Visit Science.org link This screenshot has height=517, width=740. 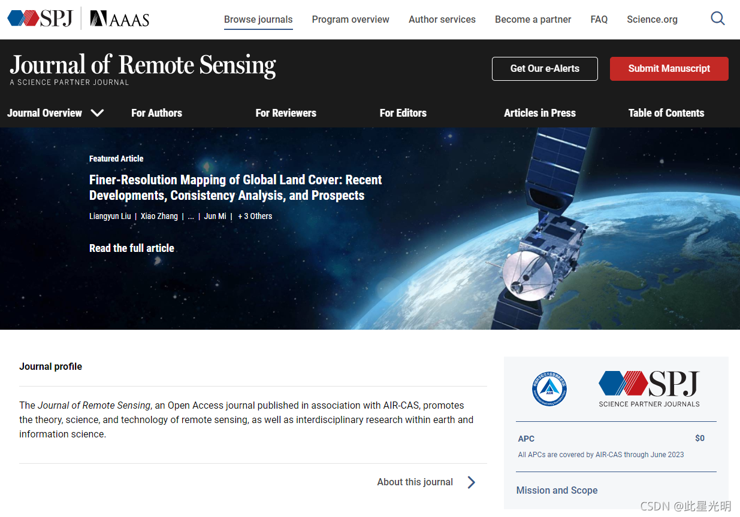653,19
